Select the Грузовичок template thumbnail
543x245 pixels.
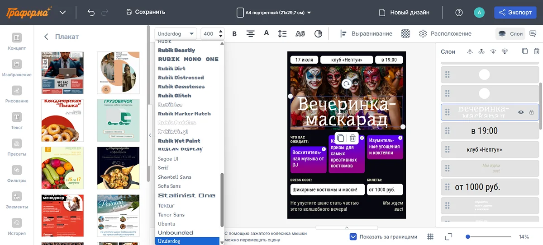(x=118, y=120)
